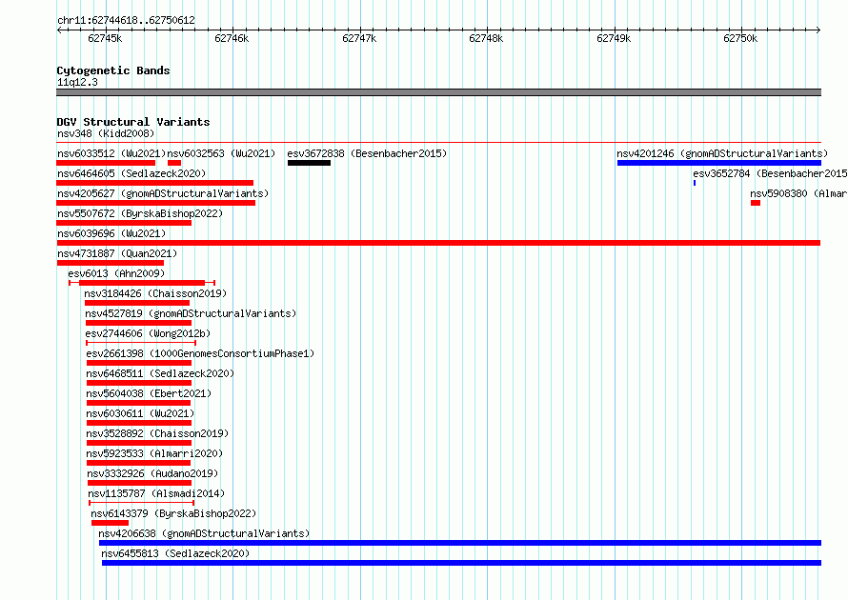Click the red bar under nsv3332926

(x=139, y=483)
